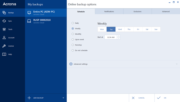Select the Upon event schedule option
Image resolution: width=180 pixels, height=102 pixels.
tap(73, 40)
